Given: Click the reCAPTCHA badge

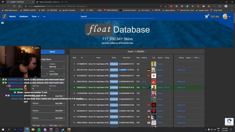Looking at the screenshot, I should point(229,121).
